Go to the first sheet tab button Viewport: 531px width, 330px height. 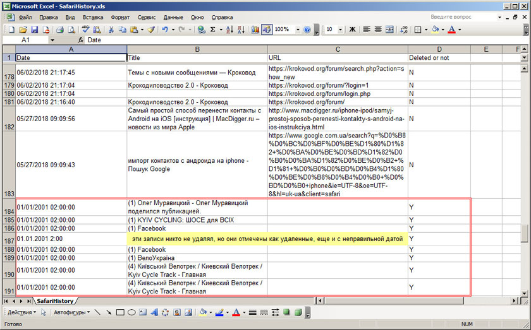pyautogui.click(x=7, y=300)
